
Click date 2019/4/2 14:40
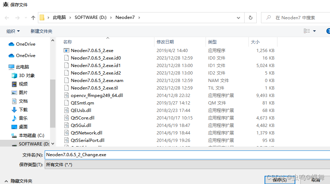point(172,51)
